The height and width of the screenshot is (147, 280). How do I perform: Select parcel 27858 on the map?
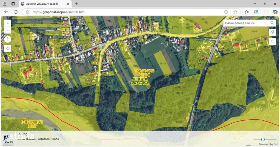click(143, 116)
